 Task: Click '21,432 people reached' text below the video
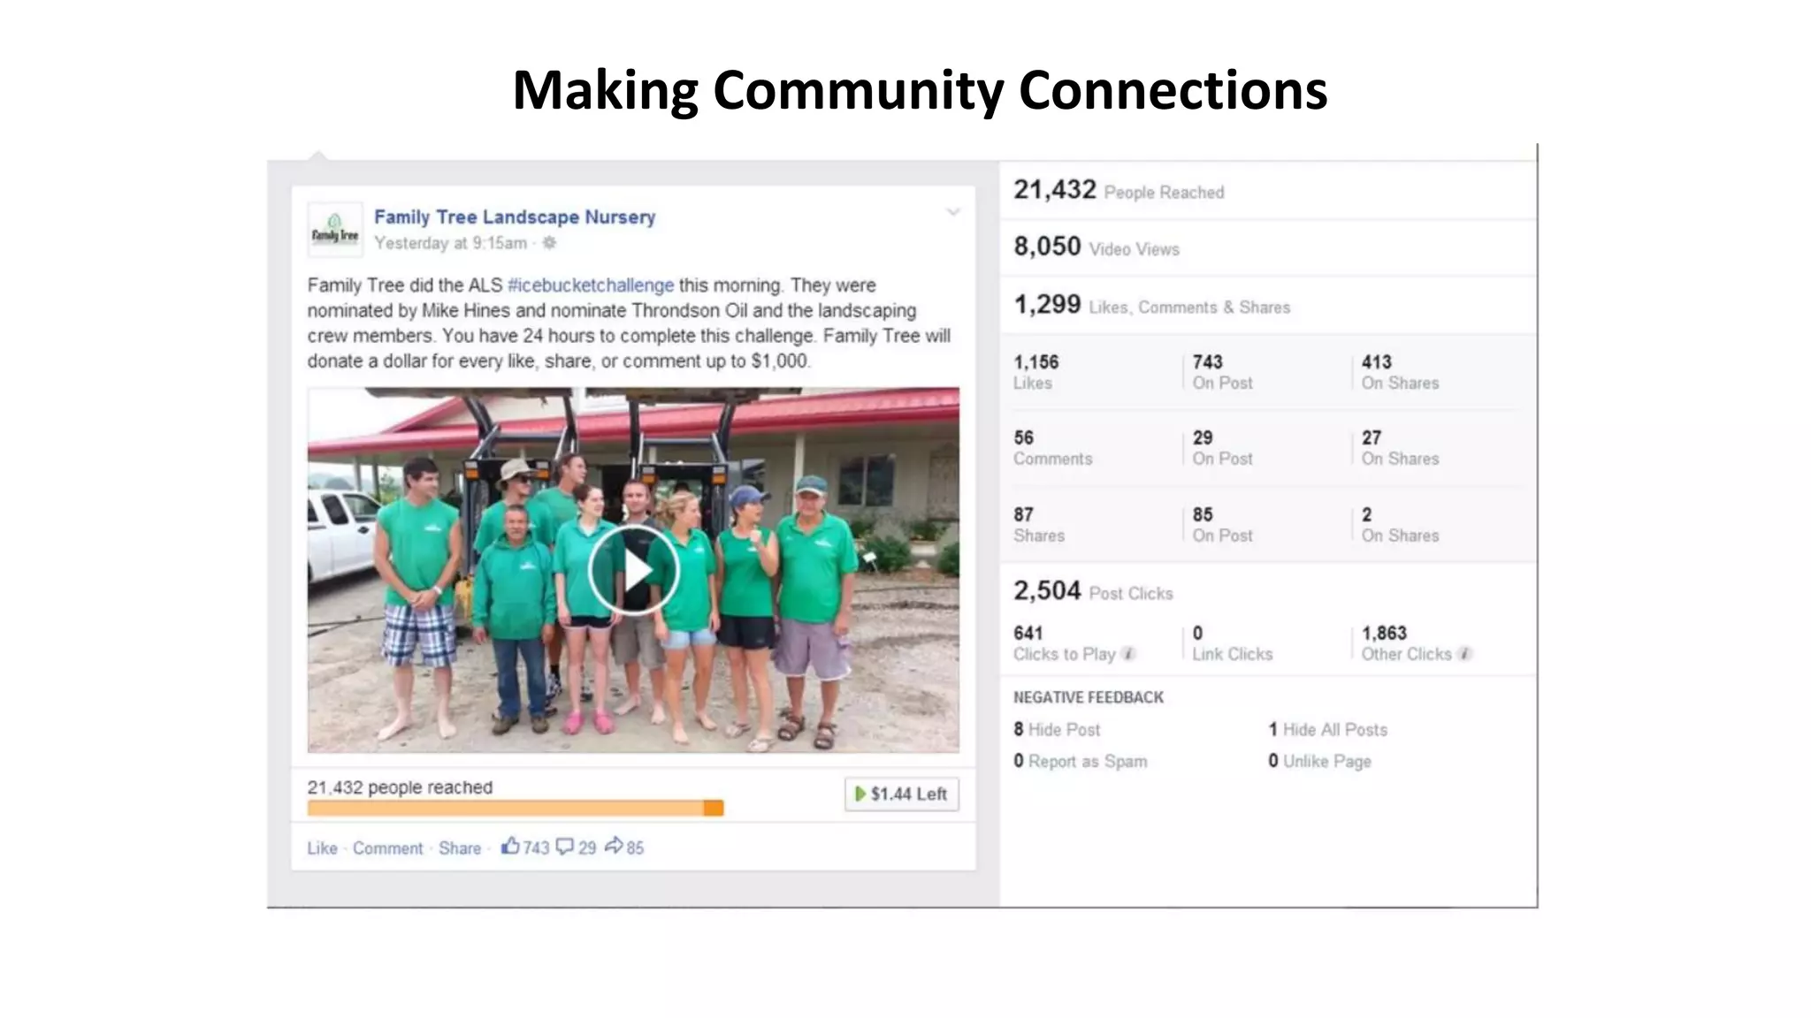coord(400,787)
